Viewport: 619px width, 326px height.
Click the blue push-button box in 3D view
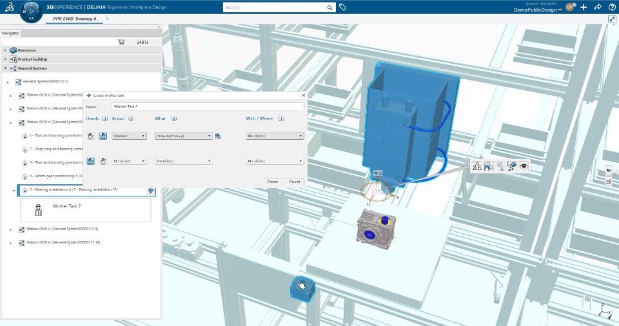pyautogui.click(x=303, y=289)
